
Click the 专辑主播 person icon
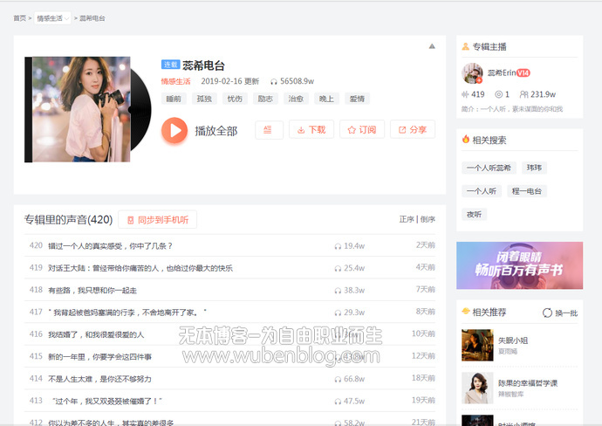pyautogui.click(x=465, y=46)
